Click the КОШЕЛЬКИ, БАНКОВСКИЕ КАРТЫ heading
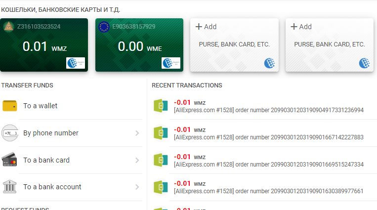The image size is (377, 210). 61,10
